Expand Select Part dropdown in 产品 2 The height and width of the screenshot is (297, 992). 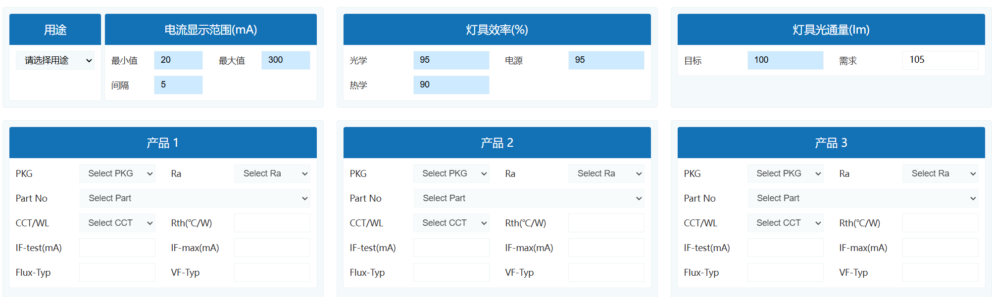coord(529,198)
